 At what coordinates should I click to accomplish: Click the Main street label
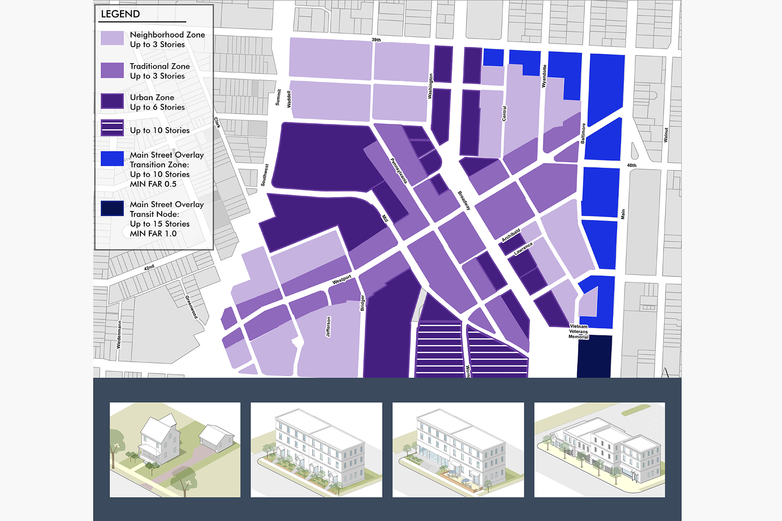623,214
